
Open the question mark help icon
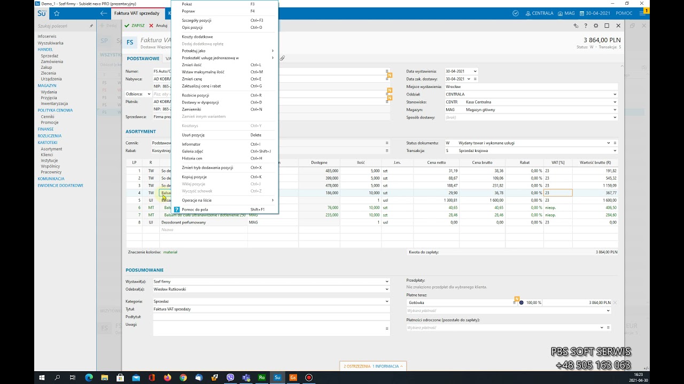[586, 26]
